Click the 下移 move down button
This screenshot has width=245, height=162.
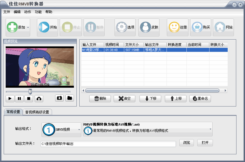coord(150,99)
